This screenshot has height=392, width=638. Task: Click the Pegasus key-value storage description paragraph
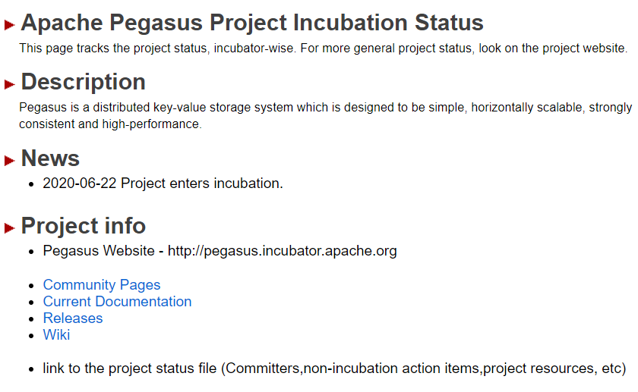click(x=325, y=116)
